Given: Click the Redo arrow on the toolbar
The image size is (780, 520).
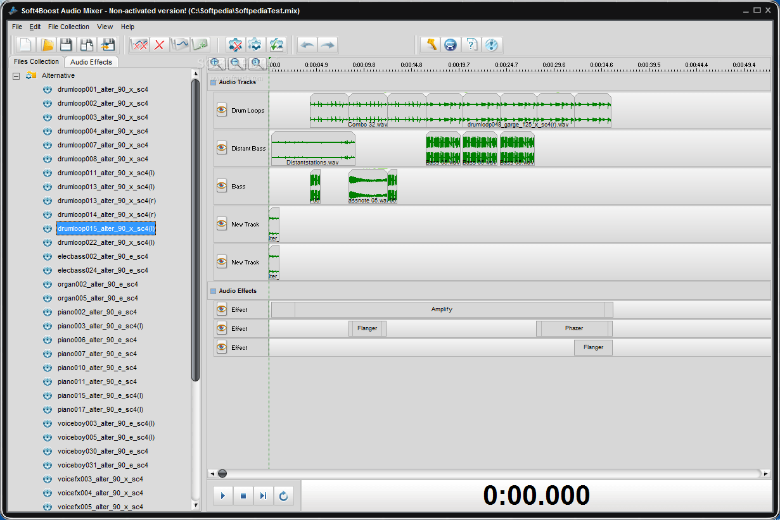Looking at the screenshot, I should tap(327, 45).
